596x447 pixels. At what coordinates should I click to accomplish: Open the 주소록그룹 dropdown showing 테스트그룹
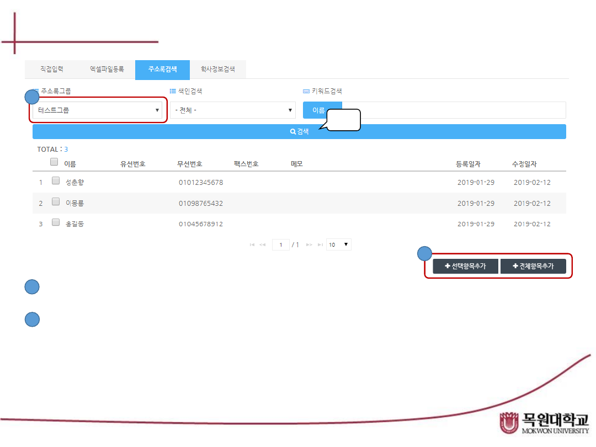click(98, 110)
